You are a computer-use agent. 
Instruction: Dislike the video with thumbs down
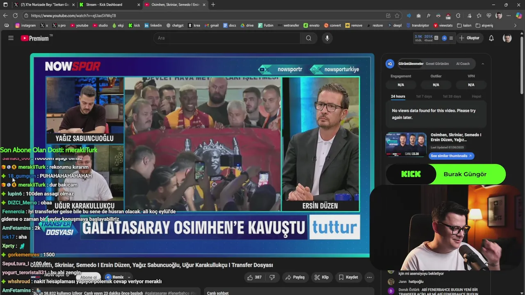coord(272,277)
